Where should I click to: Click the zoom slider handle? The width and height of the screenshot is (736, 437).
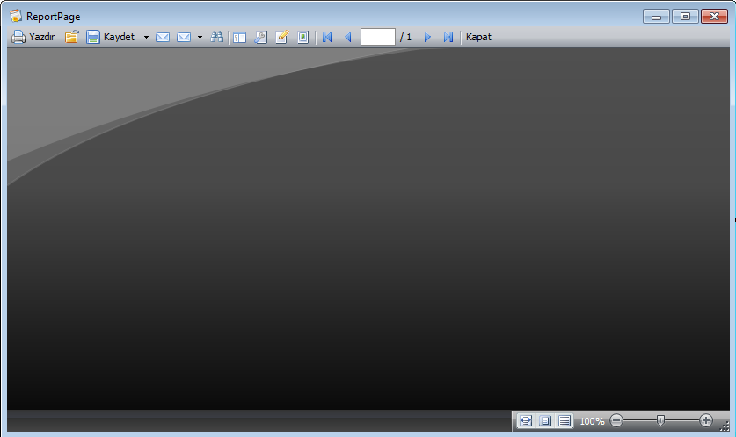point(660,420)
